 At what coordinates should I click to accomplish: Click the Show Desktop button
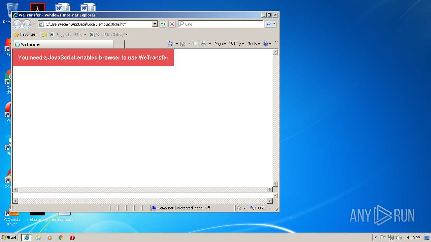tap(427, 237)
